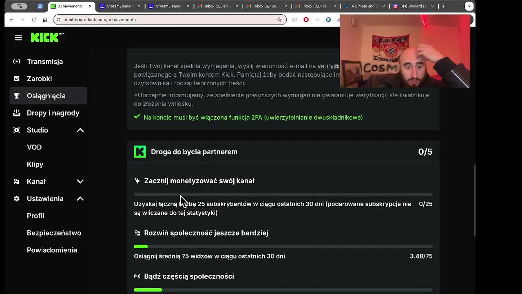
Task: Select Osiągnięcia in the sidebar
Action: 49,96
